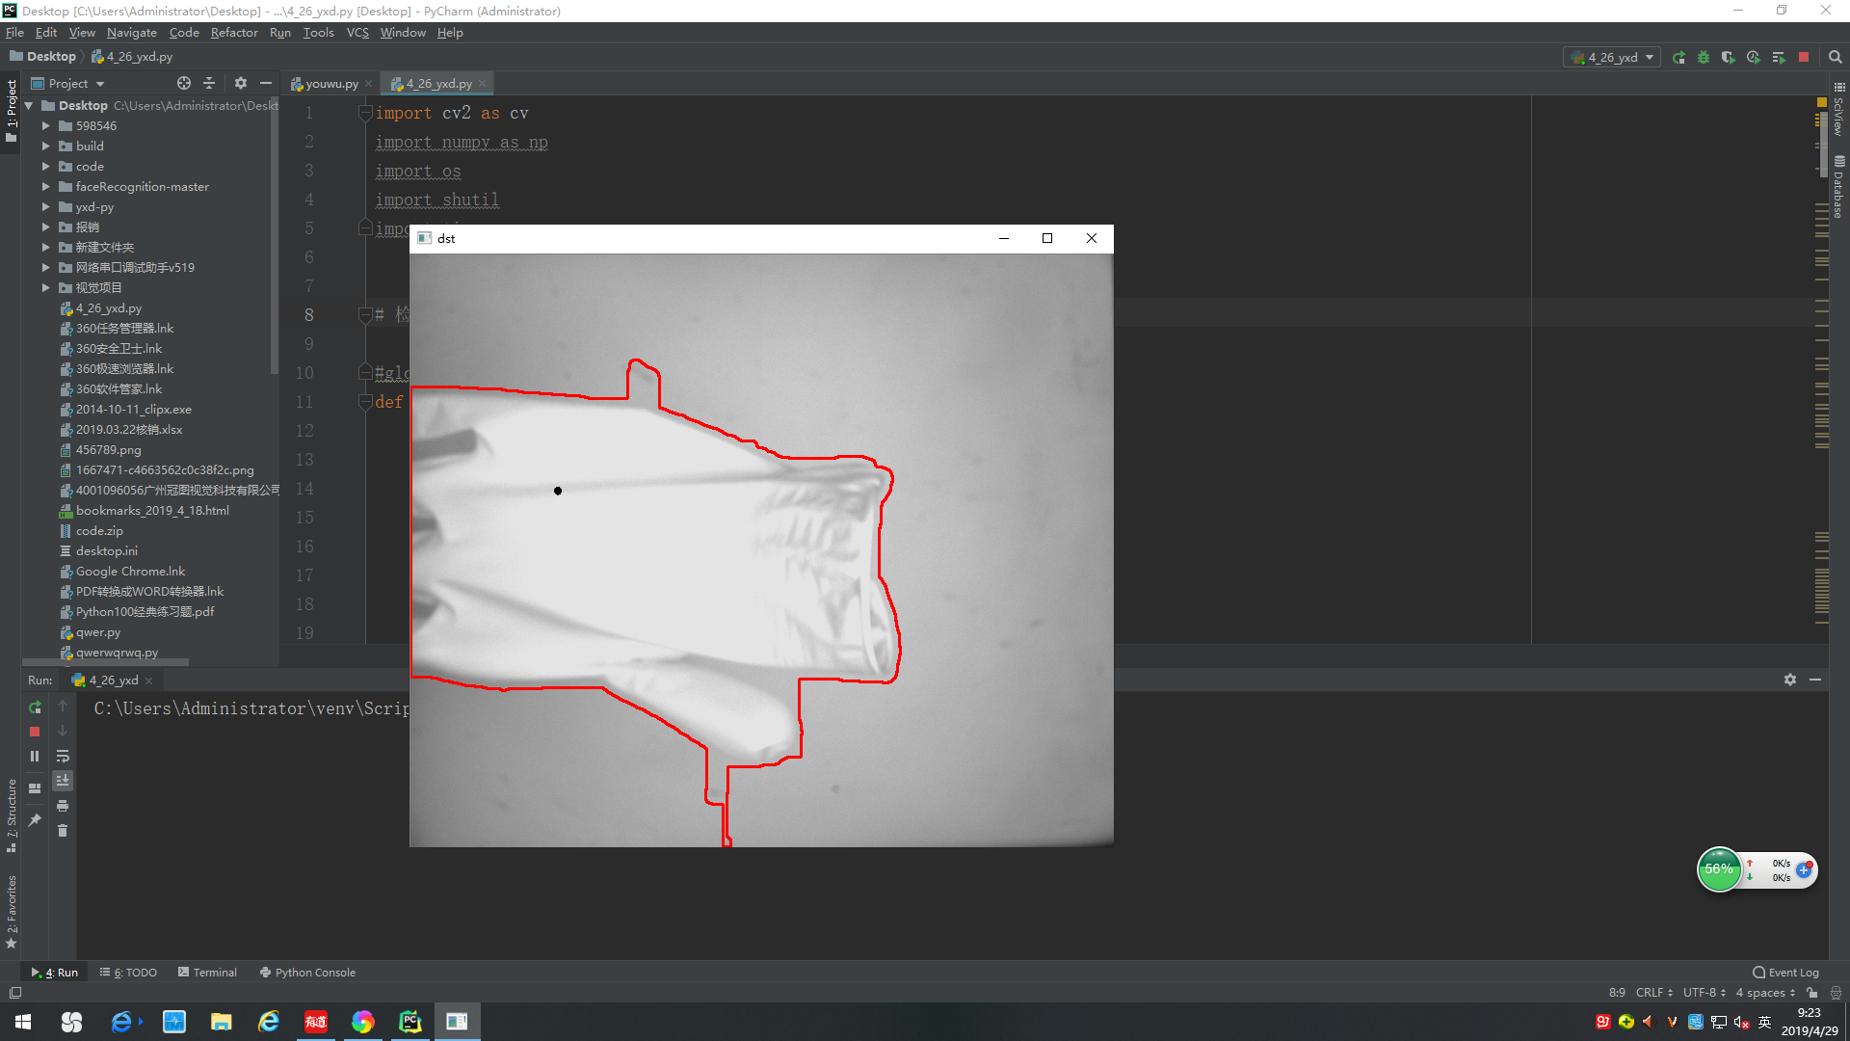Click the Debug bug icon in top toolbar
This screenshot has height=1041, width=1850.
[x=1704, y=58]
